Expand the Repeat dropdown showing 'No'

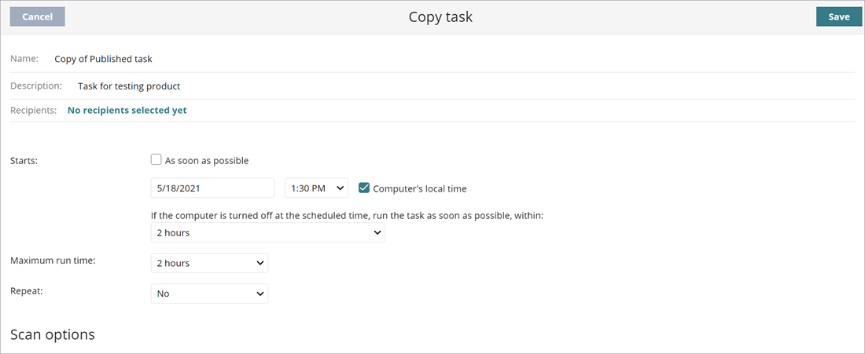pos(209,294)
